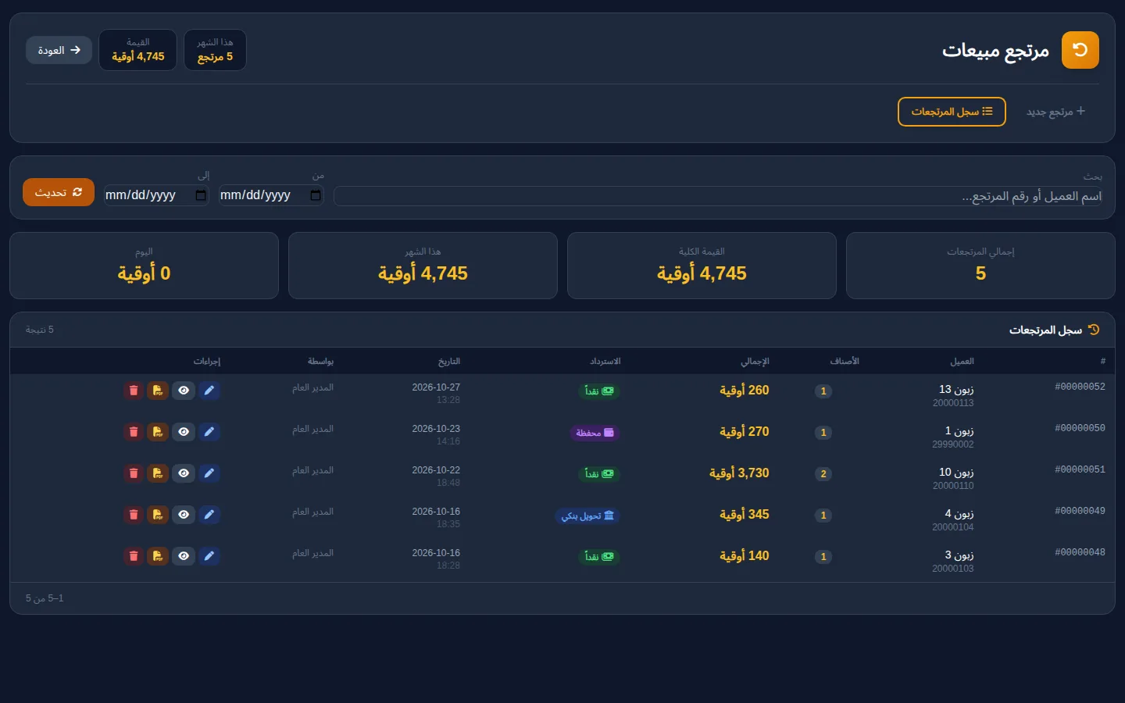Focus the customer or return number search field
Viewport: 1125px width, 703px height.
tap(720, 196)
